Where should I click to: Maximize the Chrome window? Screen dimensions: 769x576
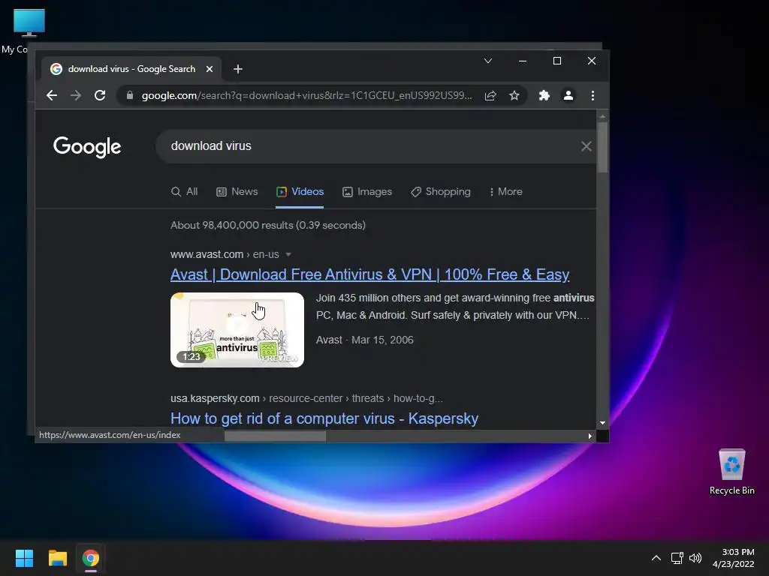tap(557, 61)
